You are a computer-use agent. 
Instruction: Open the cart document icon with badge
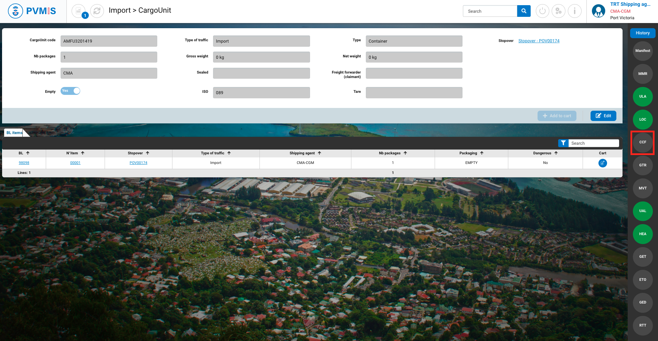(x=79, y=11)
